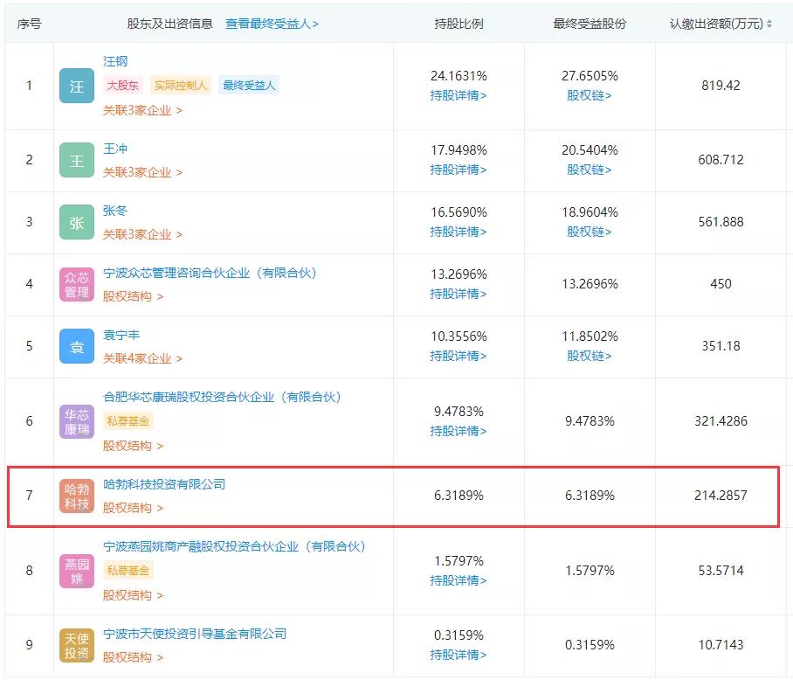Click the 天使投资 avatar icon

pyautogui.click(x=76, y=645)
